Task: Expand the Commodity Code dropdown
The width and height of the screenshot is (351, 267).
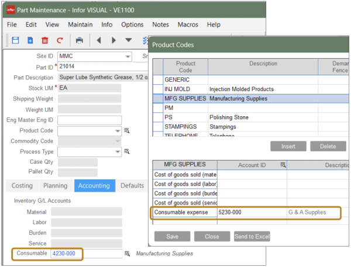Action: click(x=118, y=141)
